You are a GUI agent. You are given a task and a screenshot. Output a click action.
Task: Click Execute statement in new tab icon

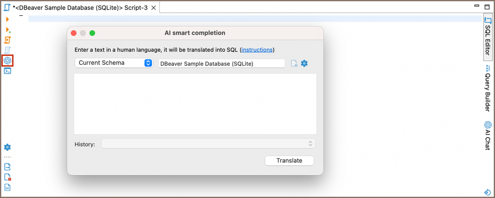tap(7, 30)
